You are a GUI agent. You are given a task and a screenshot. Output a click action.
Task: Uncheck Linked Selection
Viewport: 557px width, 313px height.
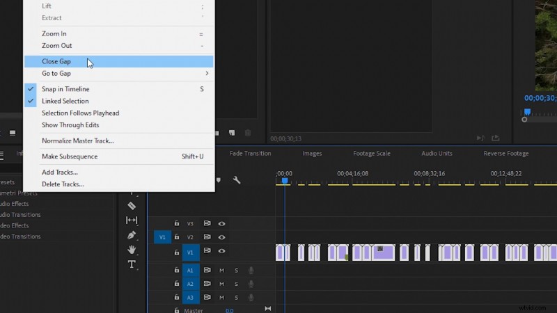(x=118, y=101)
